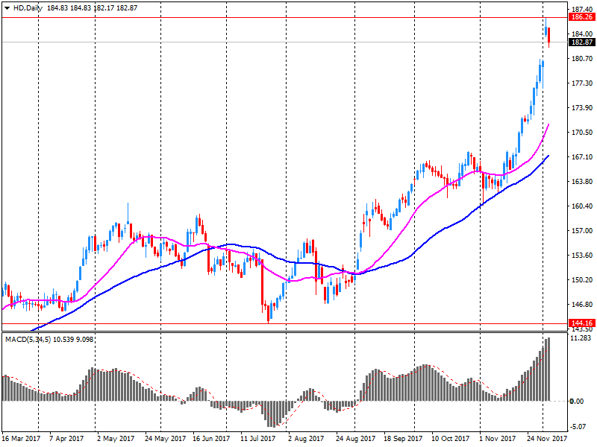This screenshot has width=597, height=447.
Task: Click the 150.20 price axis label
Action: click(x=581, y=280)
